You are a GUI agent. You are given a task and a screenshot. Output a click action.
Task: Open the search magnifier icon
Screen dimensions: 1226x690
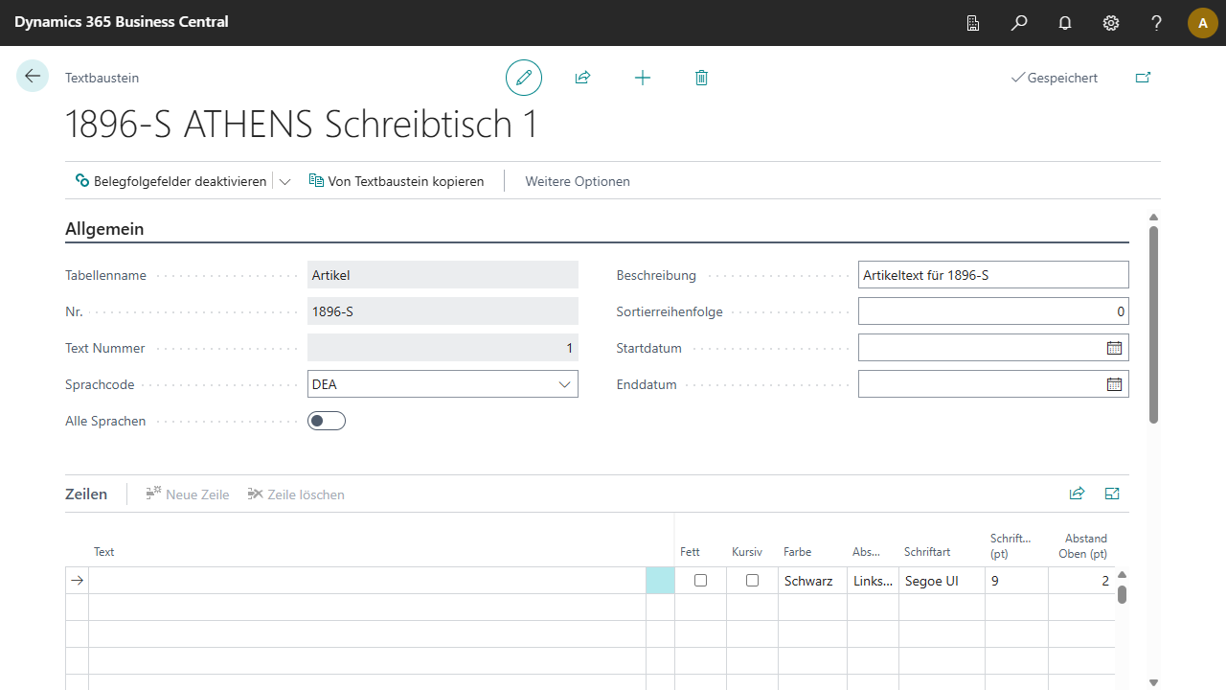pos(1019,23)
